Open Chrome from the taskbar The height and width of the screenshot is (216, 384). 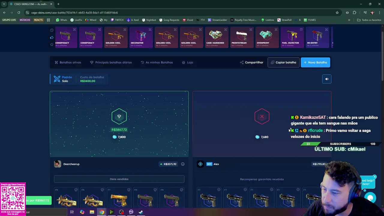(x=102, y=212)
